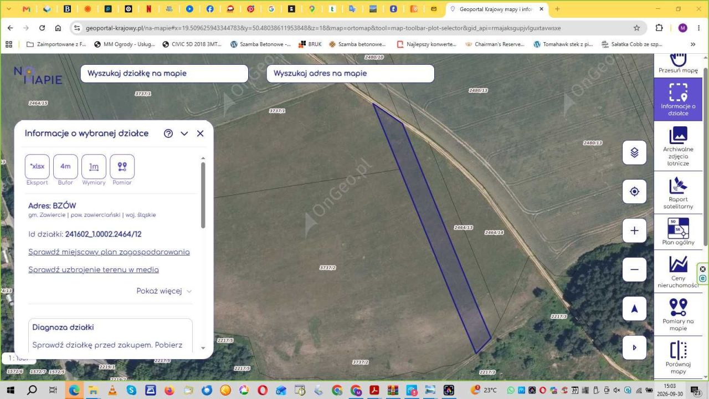Screen dimensions: 709x399
Task: Click the info panel scrollbar
Action: pyautogui.click(x=203, y=195)
